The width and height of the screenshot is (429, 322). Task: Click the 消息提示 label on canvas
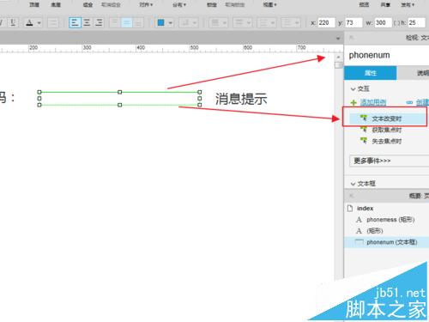241,99
